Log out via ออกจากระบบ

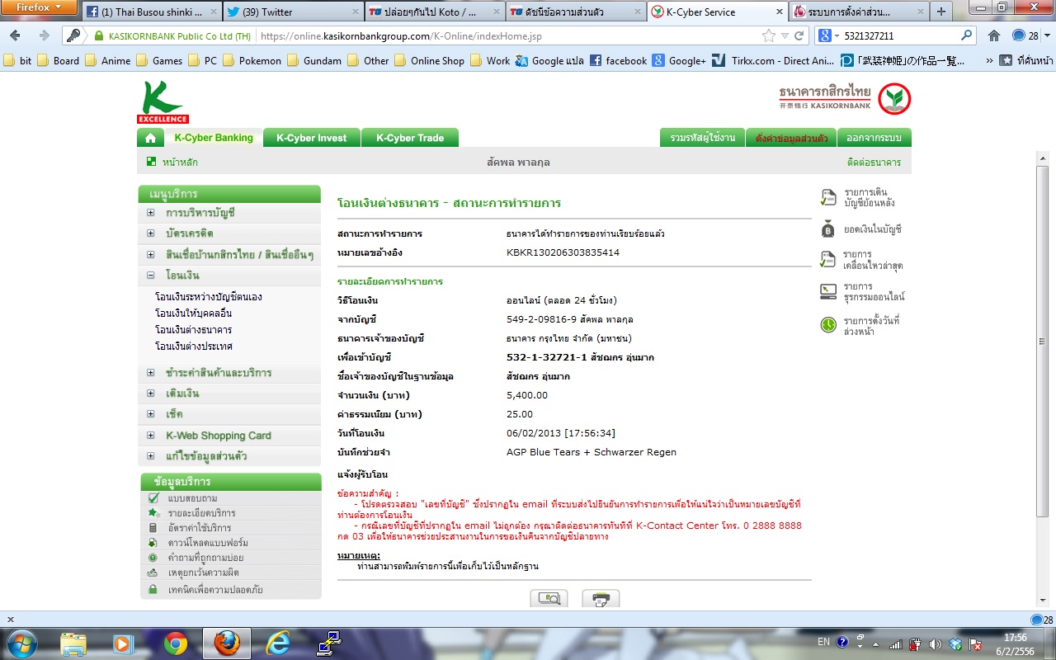click(x=874, y=138)
